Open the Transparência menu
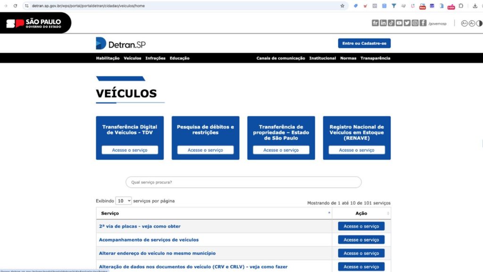Viewport: 483px width, 272px height. pyautogui.click(x=375, y=58)
